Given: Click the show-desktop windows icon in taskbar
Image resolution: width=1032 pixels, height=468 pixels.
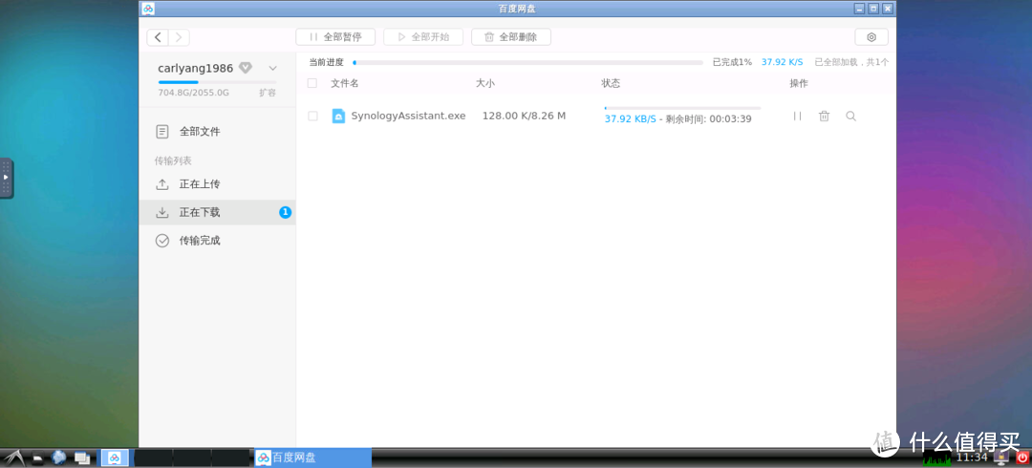Looking at the screenshot, I should pos(82,457).
